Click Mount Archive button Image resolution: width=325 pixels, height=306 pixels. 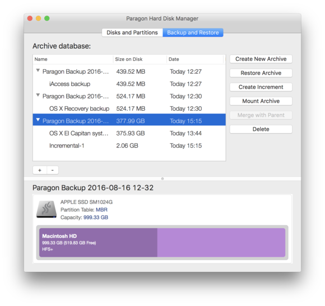click(x=261, y=101)
